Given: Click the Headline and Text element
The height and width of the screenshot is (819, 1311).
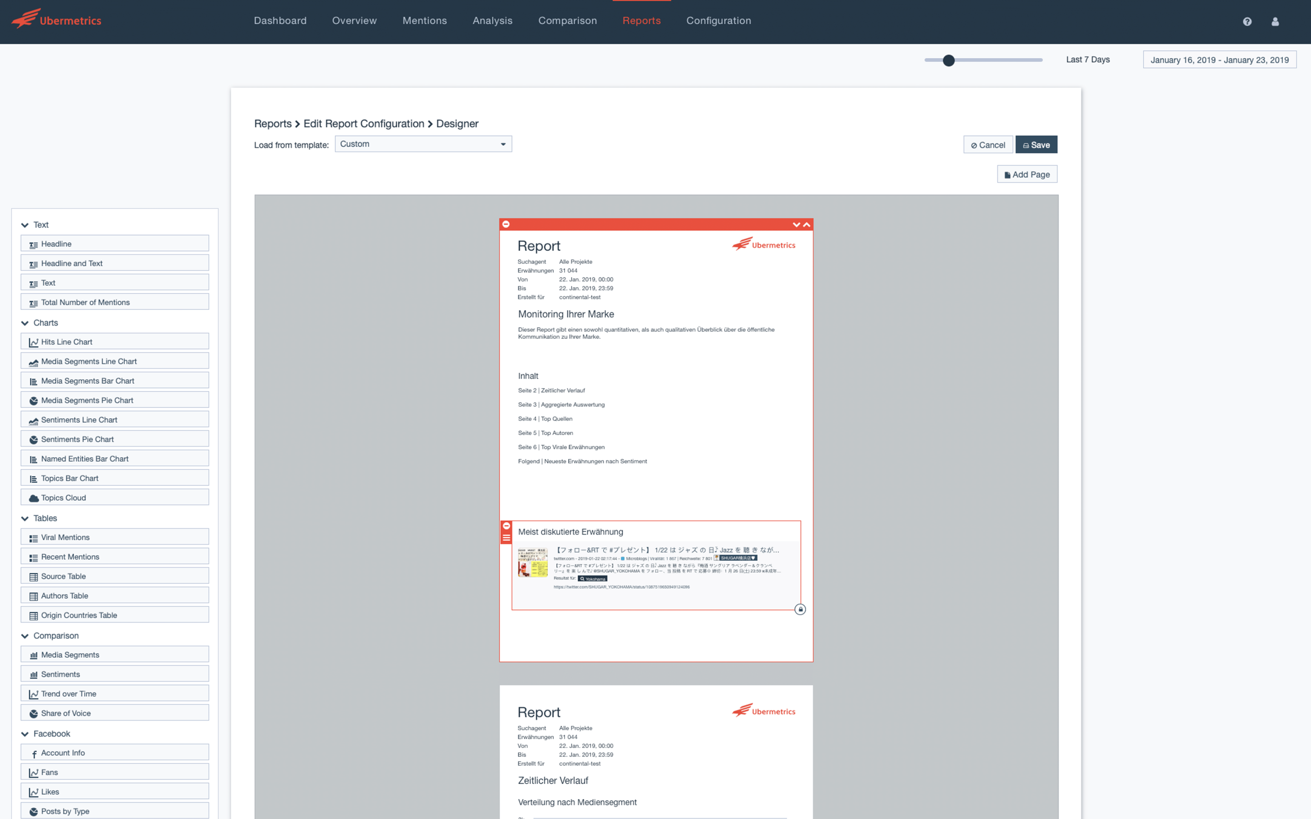Looking at the screenshot, I should [x=115, y=263].
